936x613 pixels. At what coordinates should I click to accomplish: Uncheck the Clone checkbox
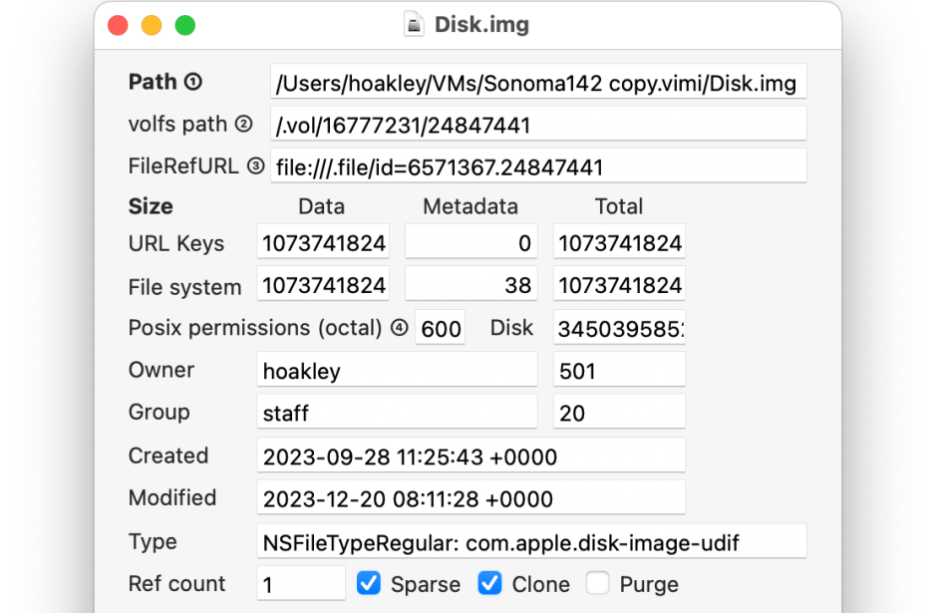point(489,583)
